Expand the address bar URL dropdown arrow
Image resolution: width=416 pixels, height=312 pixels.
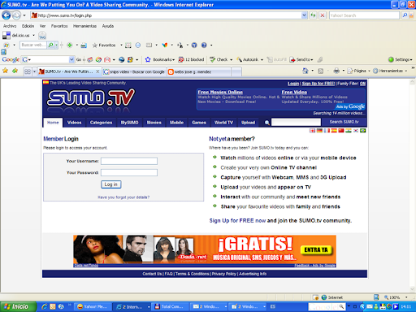[x=304, y=15]
